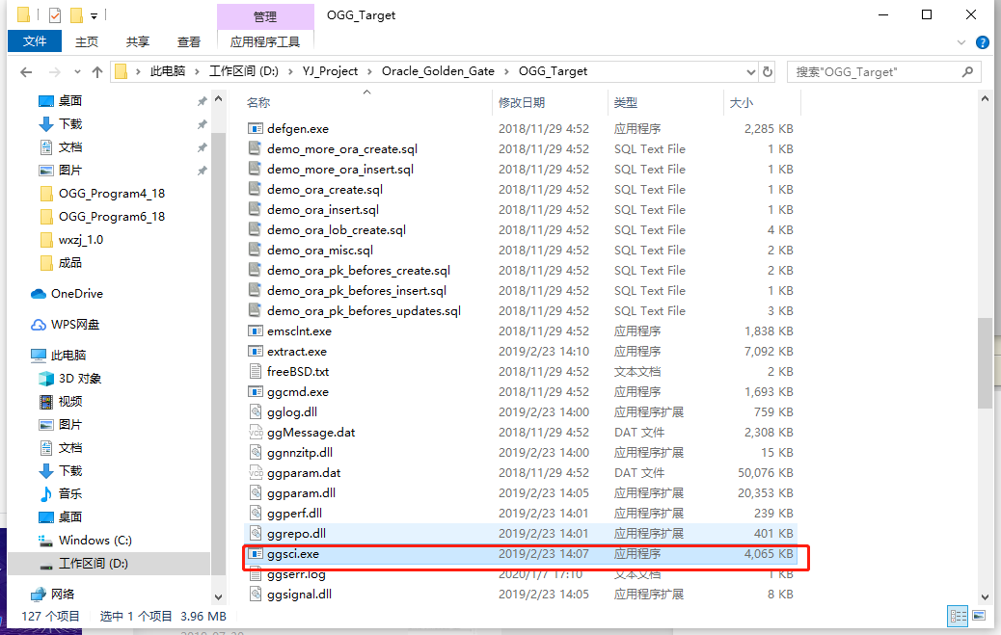Image resolution: width=1001 pixels, height=635 pixels.
Task: Refresh the current folder
Action: point(768,72)
